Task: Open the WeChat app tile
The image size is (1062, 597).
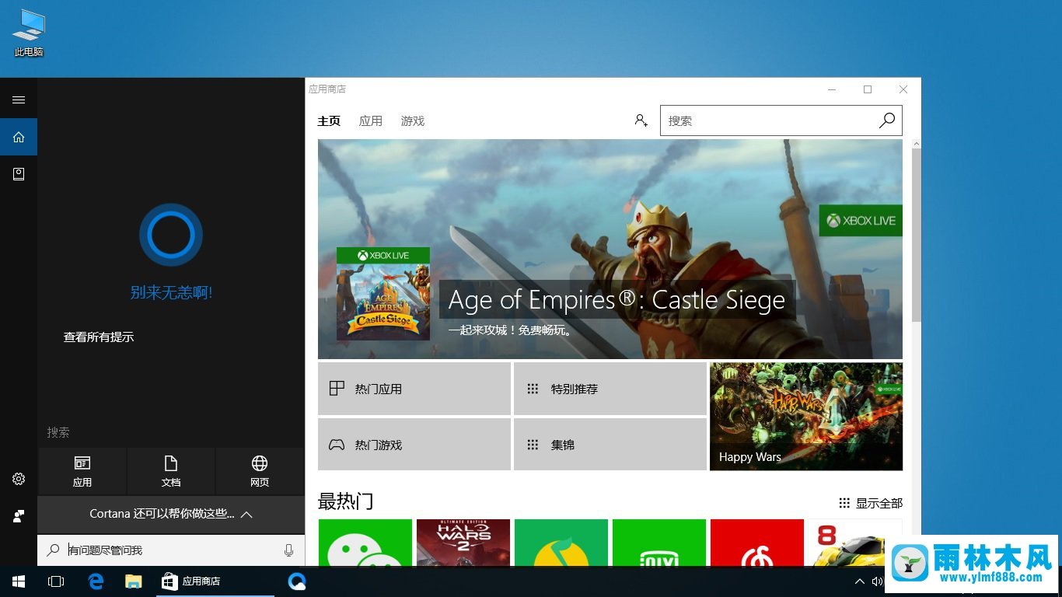Action: point(365,543)
